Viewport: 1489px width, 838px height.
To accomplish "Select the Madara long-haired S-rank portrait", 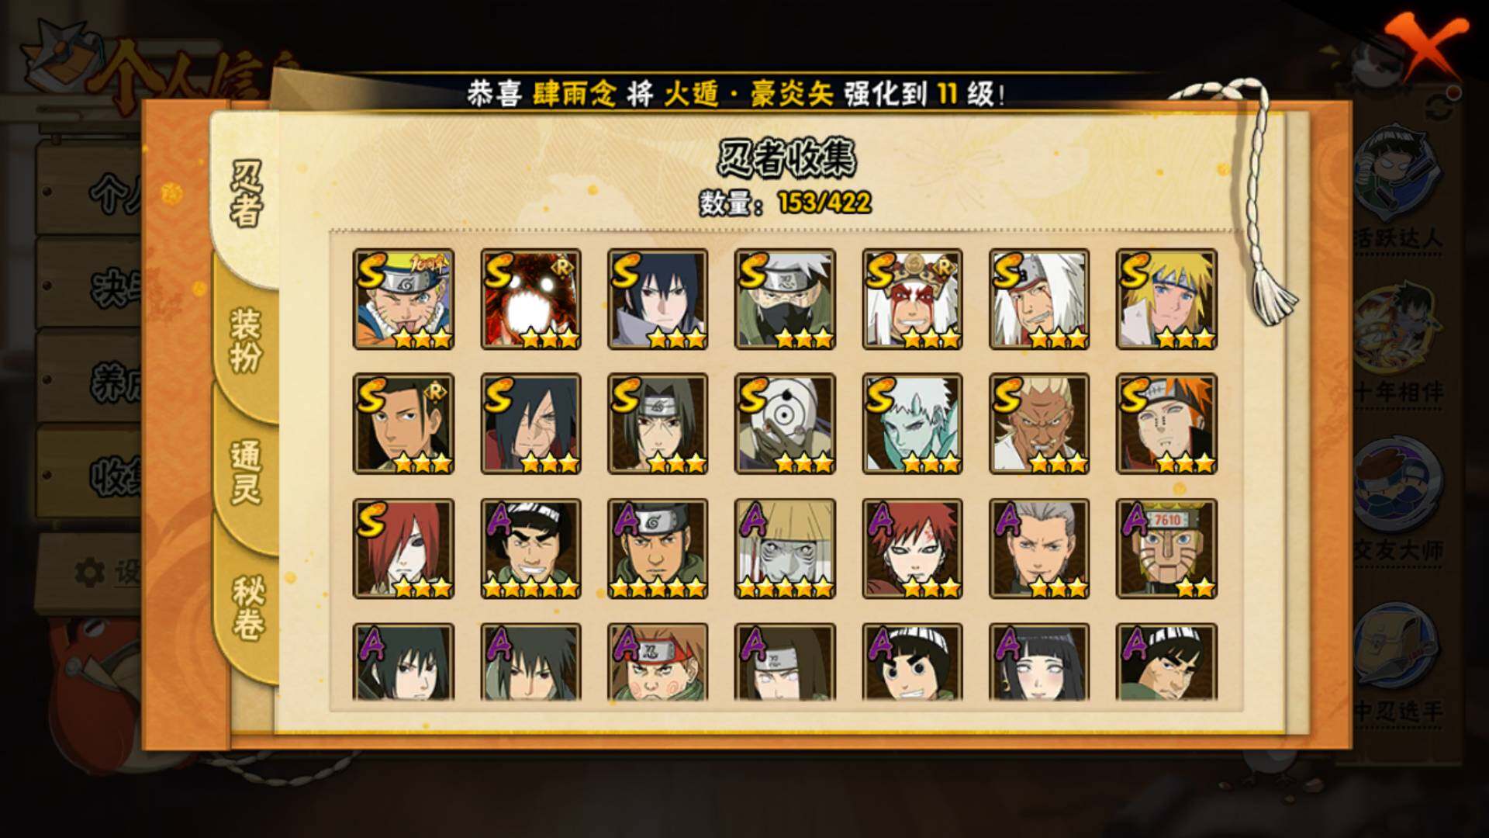I will click(530, 424).
